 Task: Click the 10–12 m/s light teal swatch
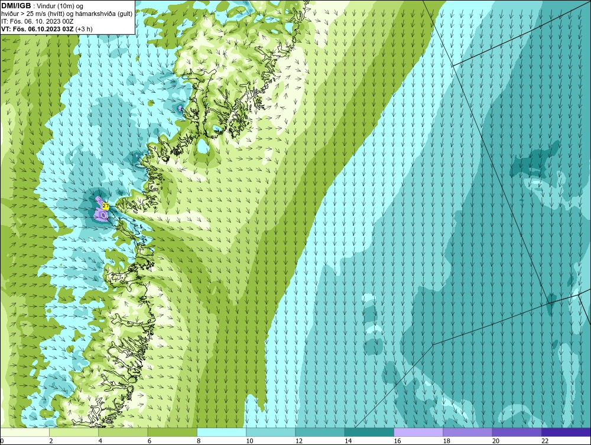coord(271,432)
